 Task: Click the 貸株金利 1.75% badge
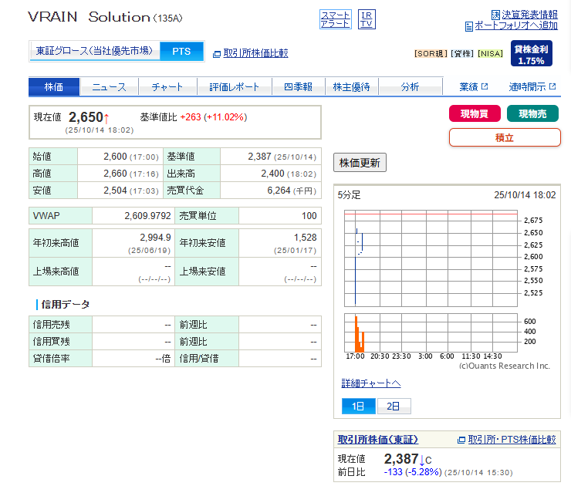[531, 54]
